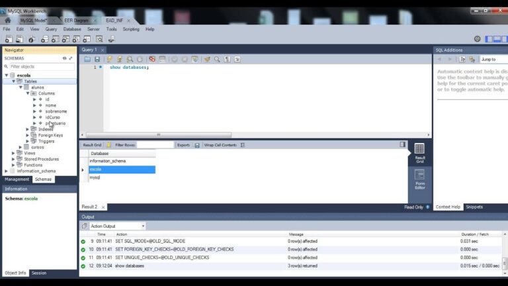Switch to the Snippets tab
Screen dimensions: 508x286
point(474,207)
